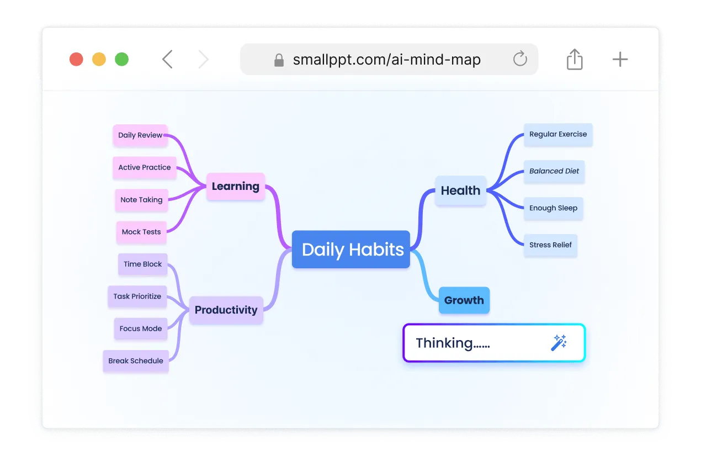Select the Stress Relief node
Viewport: 701px width, 456px height.
(550, 245)
